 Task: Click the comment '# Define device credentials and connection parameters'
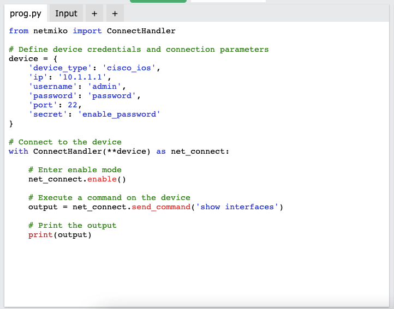(139, 50)
